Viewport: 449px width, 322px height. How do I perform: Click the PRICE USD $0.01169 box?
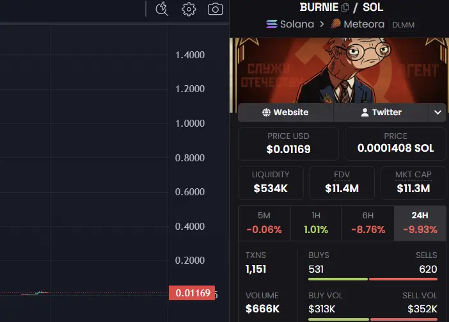(x=288, y=144)
